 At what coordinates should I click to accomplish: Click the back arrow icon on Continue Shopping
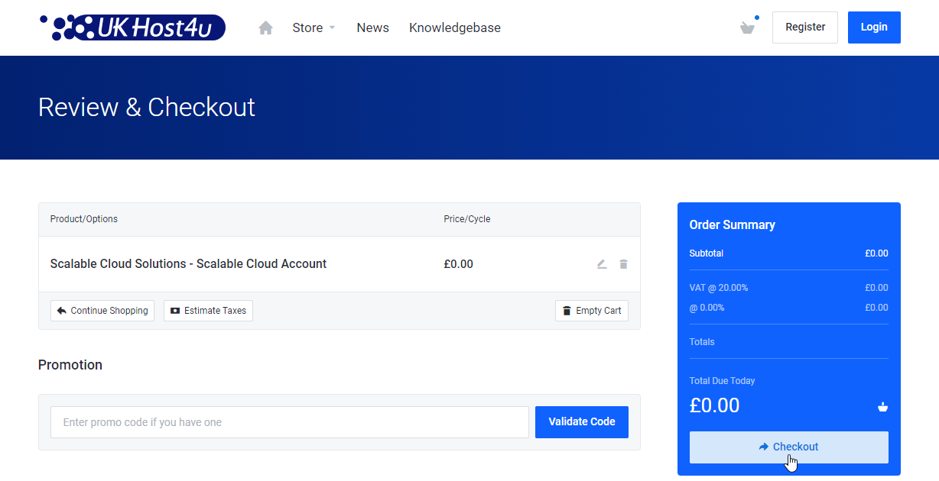click(63, 310)
